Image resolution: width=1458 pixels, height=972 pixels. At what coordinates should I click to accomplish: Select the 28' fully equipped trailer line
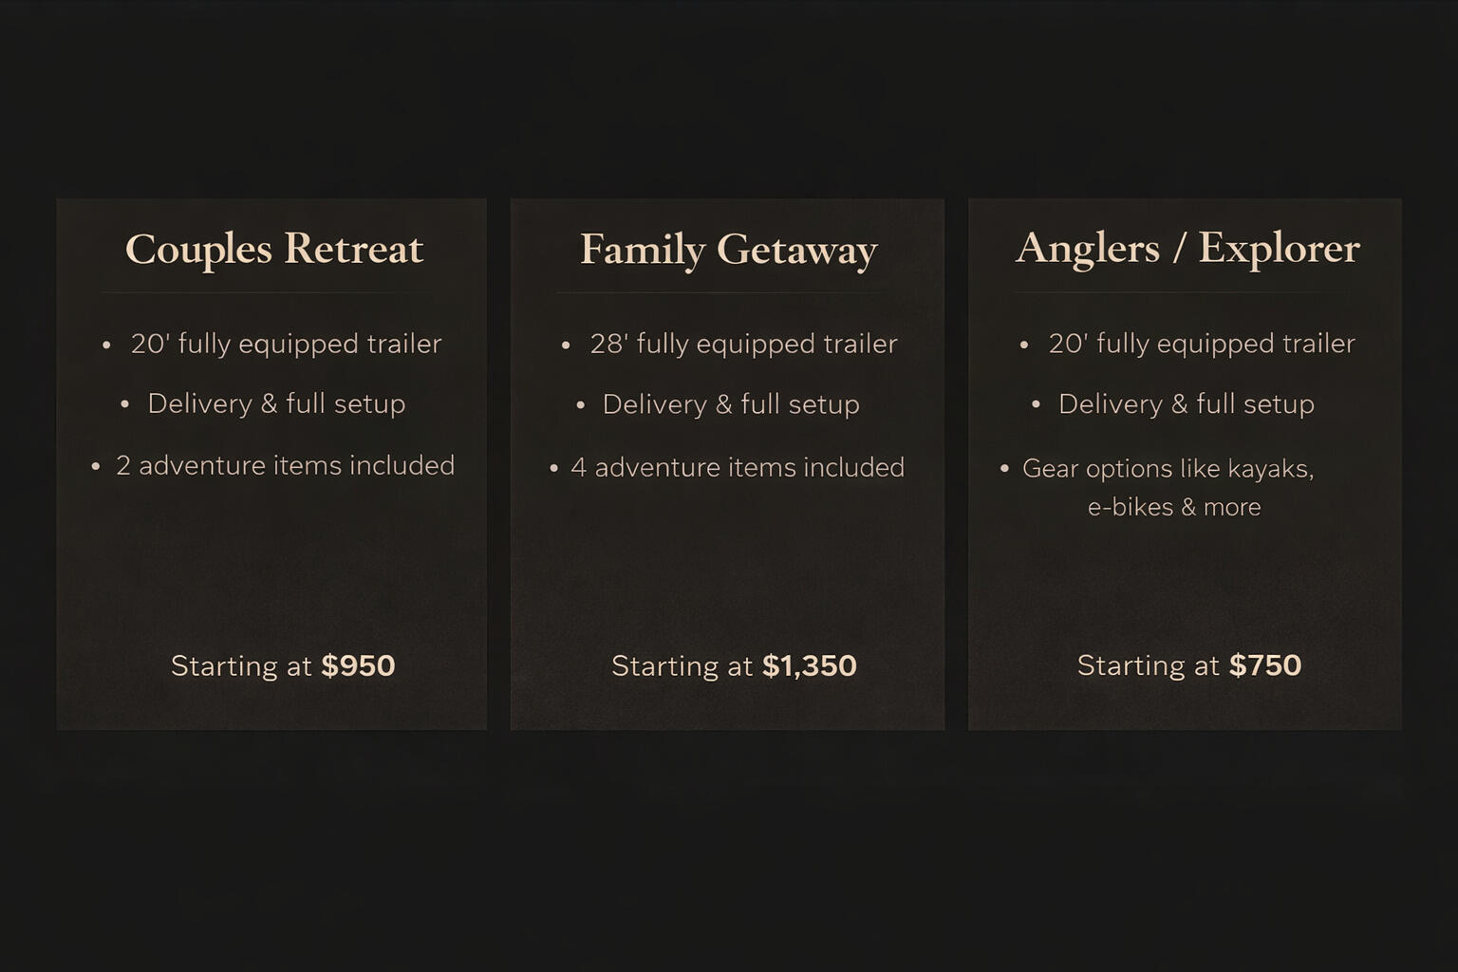pos(743,344)
